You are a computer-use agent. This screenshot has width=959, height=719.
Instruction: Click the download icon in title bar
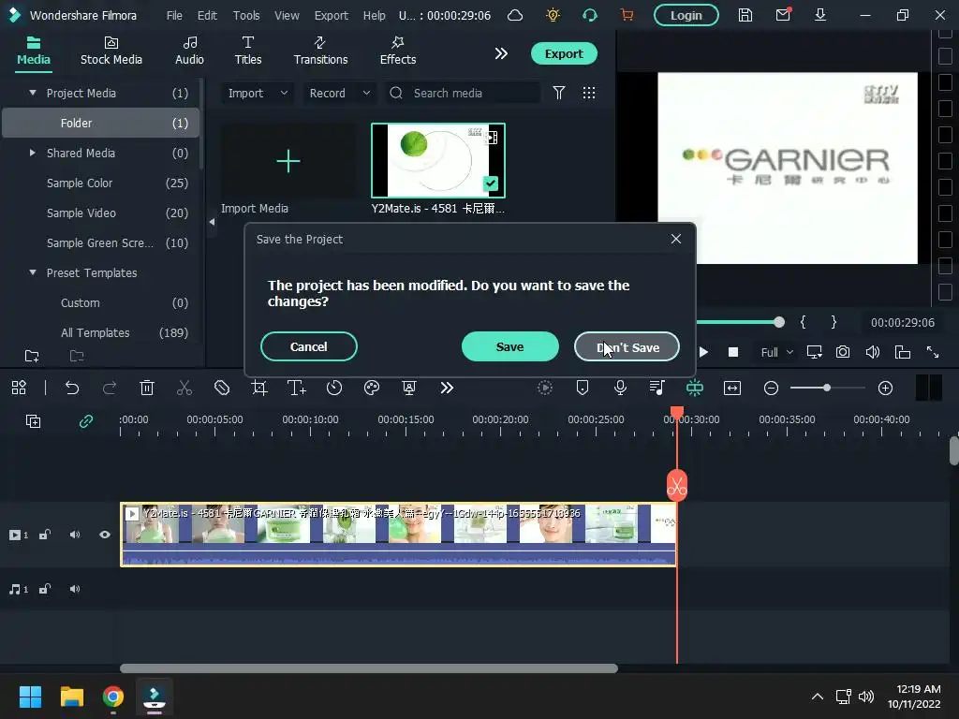pyautogui.click(x=820, y=15)
